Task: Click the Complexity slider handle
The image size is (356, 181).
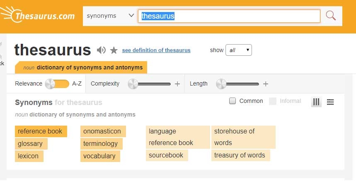Action: pos(133,84)
